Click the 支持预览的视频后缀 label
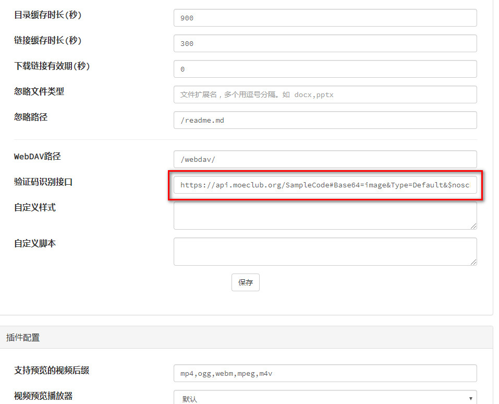Screen dimensions: 499x404 coord(52,370)
